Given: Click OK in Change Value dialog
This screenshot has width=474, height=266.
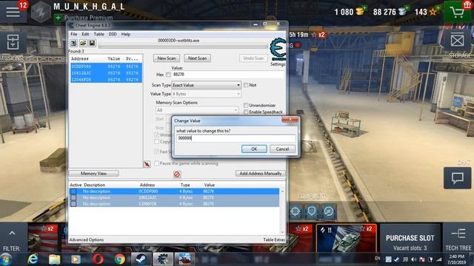Looking at the screenshot, I should (254, 149).
